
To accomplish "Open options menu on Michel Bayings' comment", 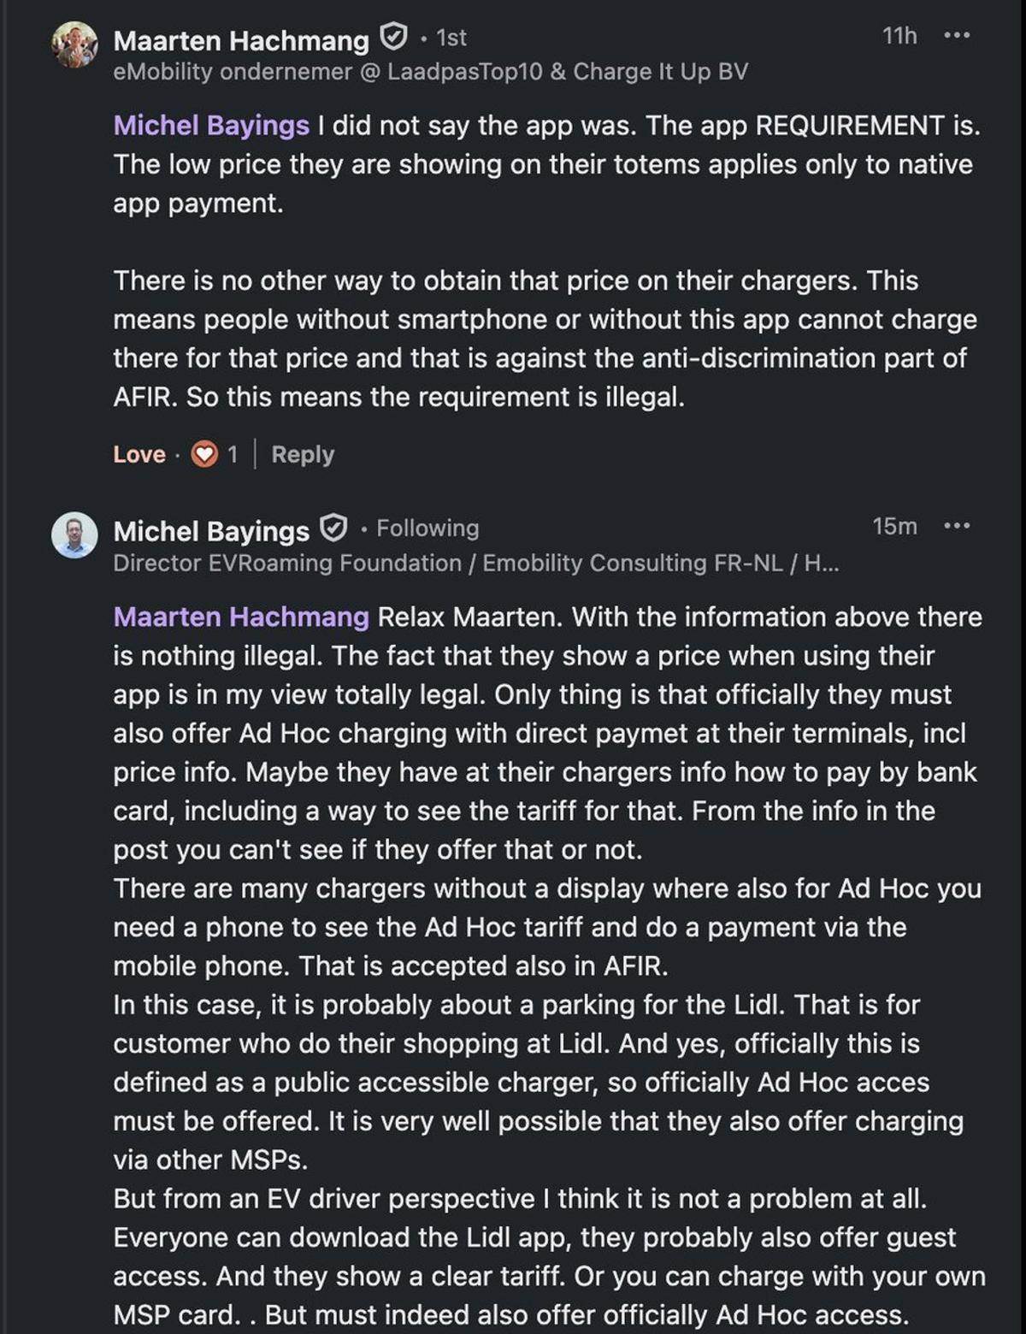I will [956, 526].
